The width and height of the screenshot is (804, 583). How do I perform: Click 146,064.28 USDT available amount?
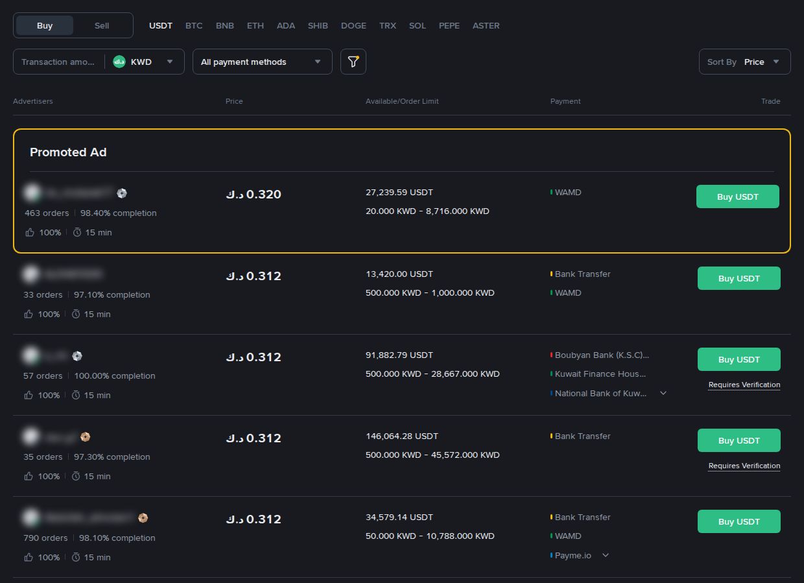click(x=402, y=436)
